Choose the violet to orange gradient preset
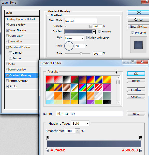 [82, 79]
